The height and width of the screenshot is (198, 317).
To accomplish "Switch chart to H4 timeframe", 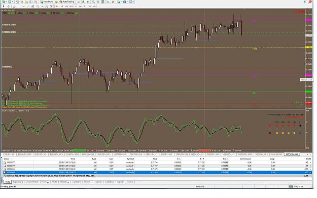I will (80, 6).
